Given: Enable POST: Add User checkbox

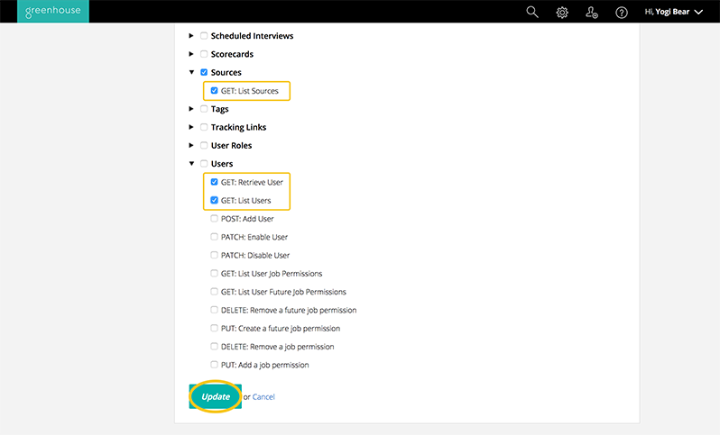Looking at the screenshot, I should (214, 219).
